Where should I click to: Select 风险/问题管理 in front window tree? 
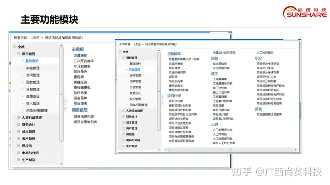[x=138, y=105]
